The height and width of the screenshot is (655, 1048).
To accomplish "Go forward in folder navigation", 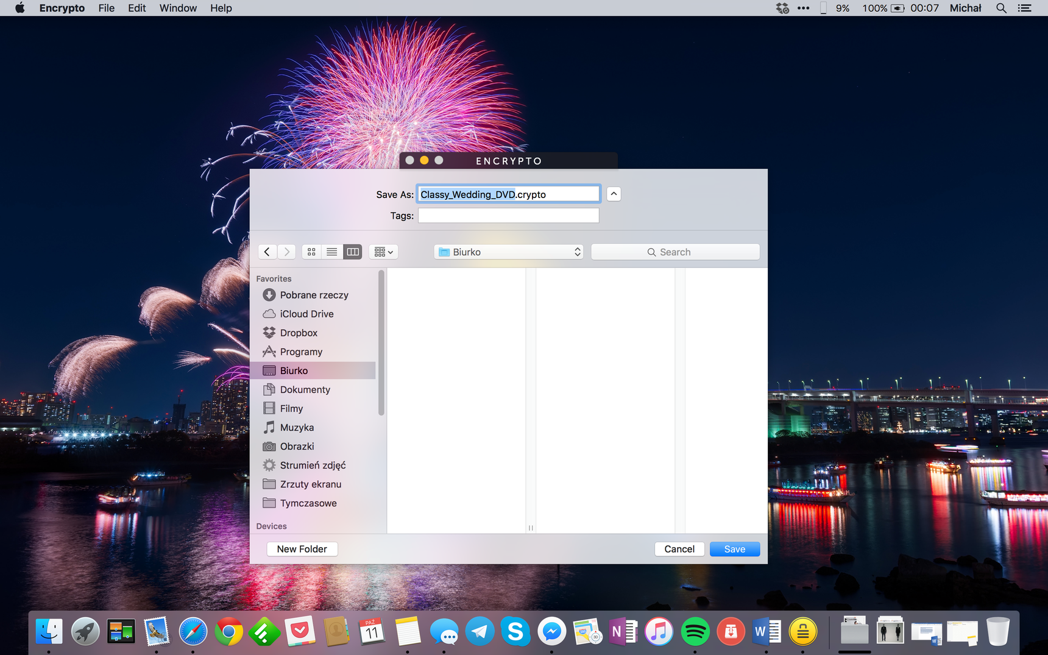I will click(x=286, y=252).
